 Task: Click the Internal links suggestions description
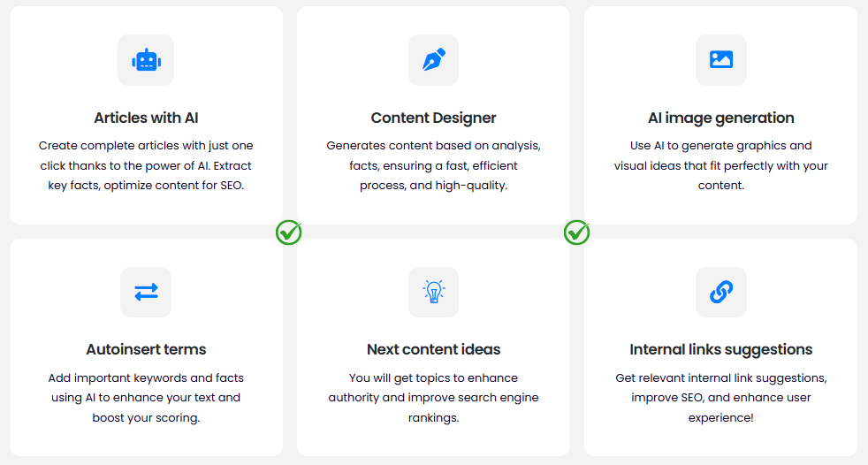[720, 398]
